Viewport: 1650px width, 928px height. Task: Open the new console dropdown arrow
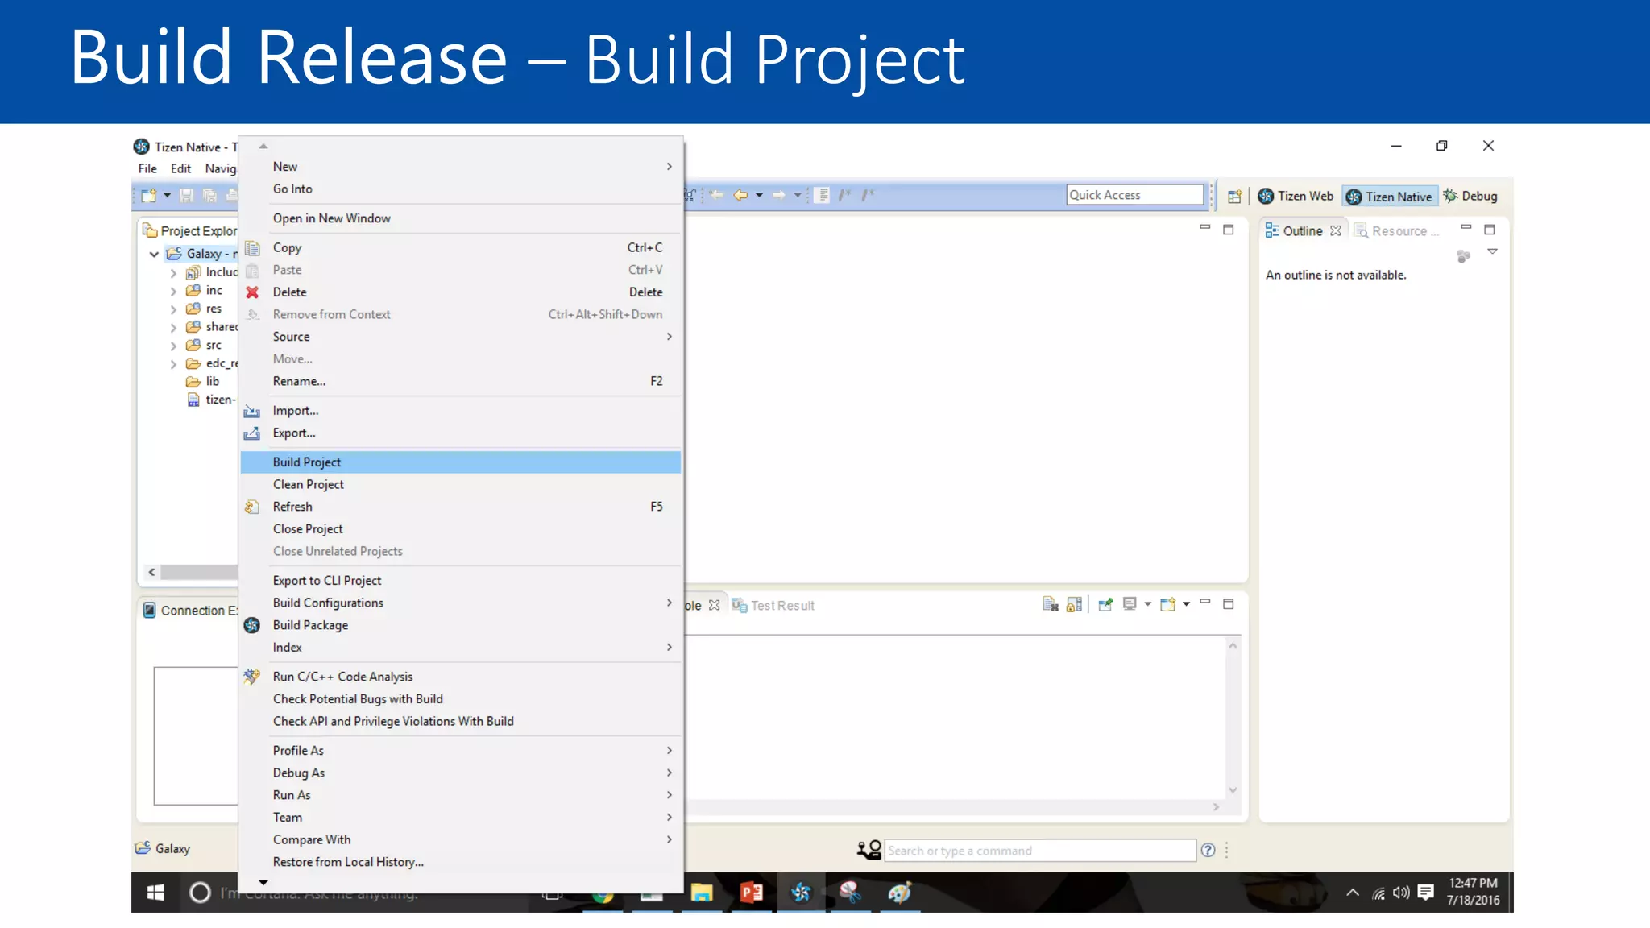click(x=1186, y=604)
